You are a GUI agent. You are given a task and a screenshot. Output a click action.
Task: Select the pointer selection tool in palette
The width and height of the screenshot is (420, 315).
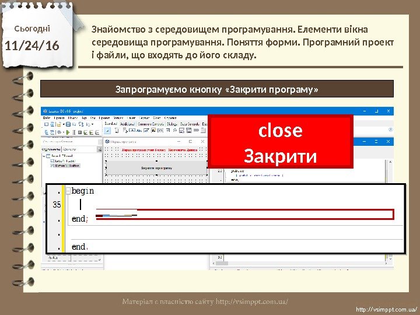(107, 131)
